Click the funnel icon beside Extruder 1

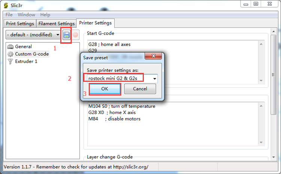(x=10, y=61)
